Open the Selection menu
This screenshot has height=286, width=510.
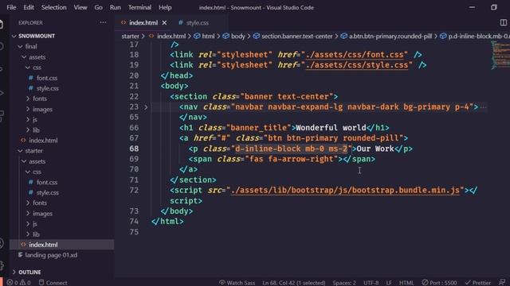(x=53, y=7)
